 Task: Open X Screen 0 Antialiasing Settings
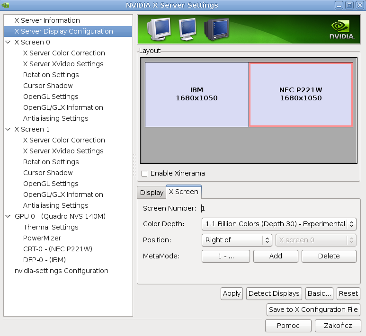click(x=55, y=118)
